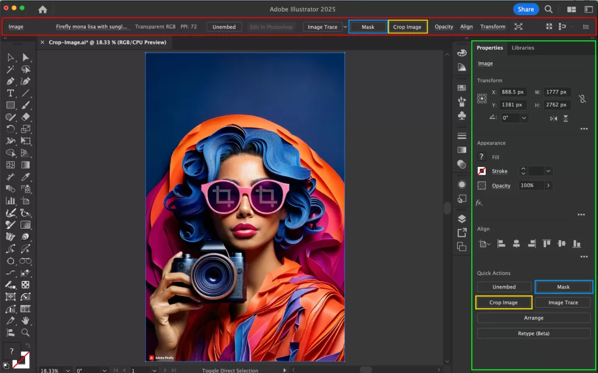This screenshot has height=373, width=598.
Task: Click Mask in Quick Actions
Action: click(564, 287)
